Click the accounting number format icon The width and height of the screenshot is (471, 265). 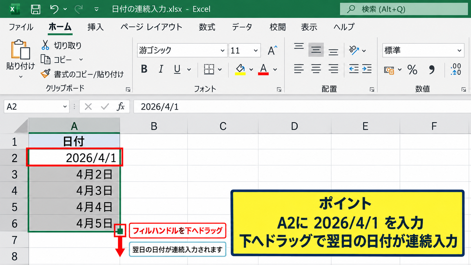[x=389, y=70]
